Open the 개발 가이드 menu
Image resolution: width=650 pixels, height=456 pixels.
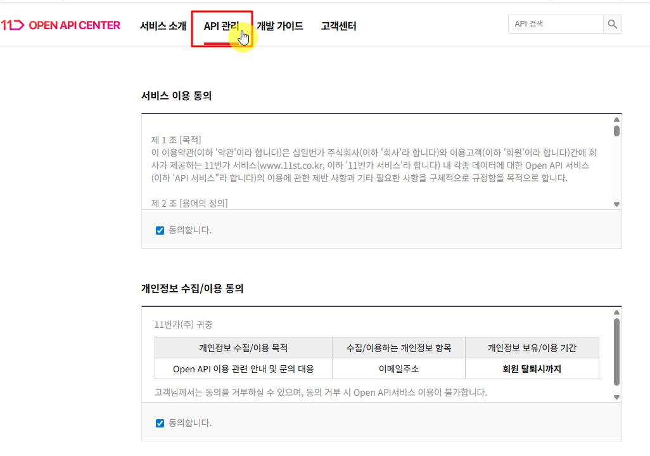[279, 26]
